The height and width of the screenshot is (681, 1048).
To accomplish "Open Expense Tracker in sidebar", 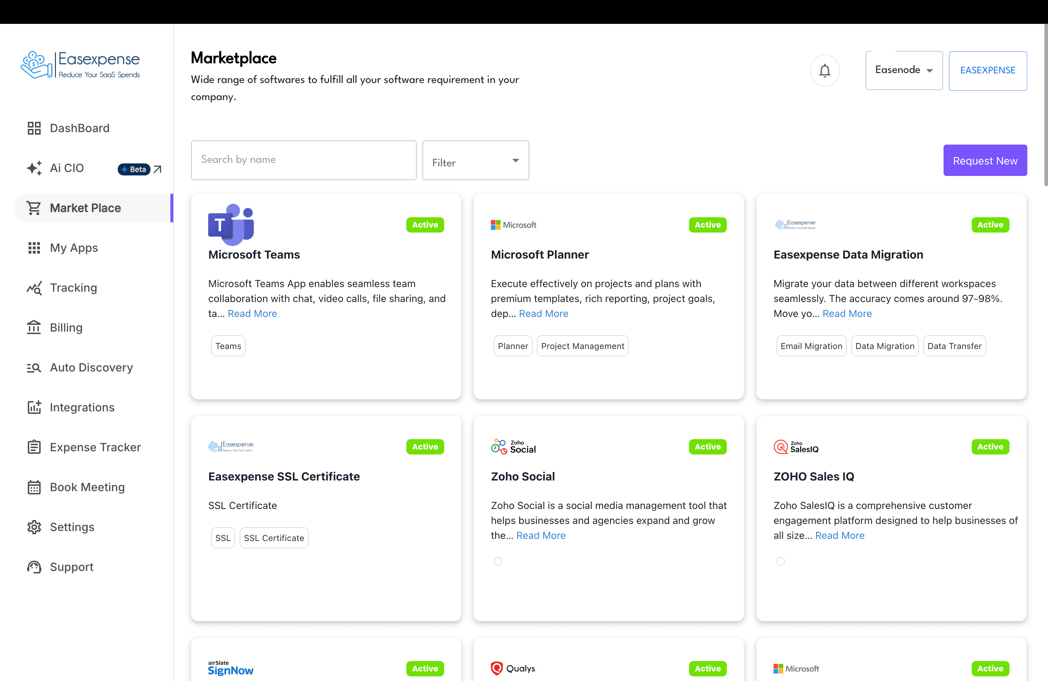I will click(x=96, y=447).
